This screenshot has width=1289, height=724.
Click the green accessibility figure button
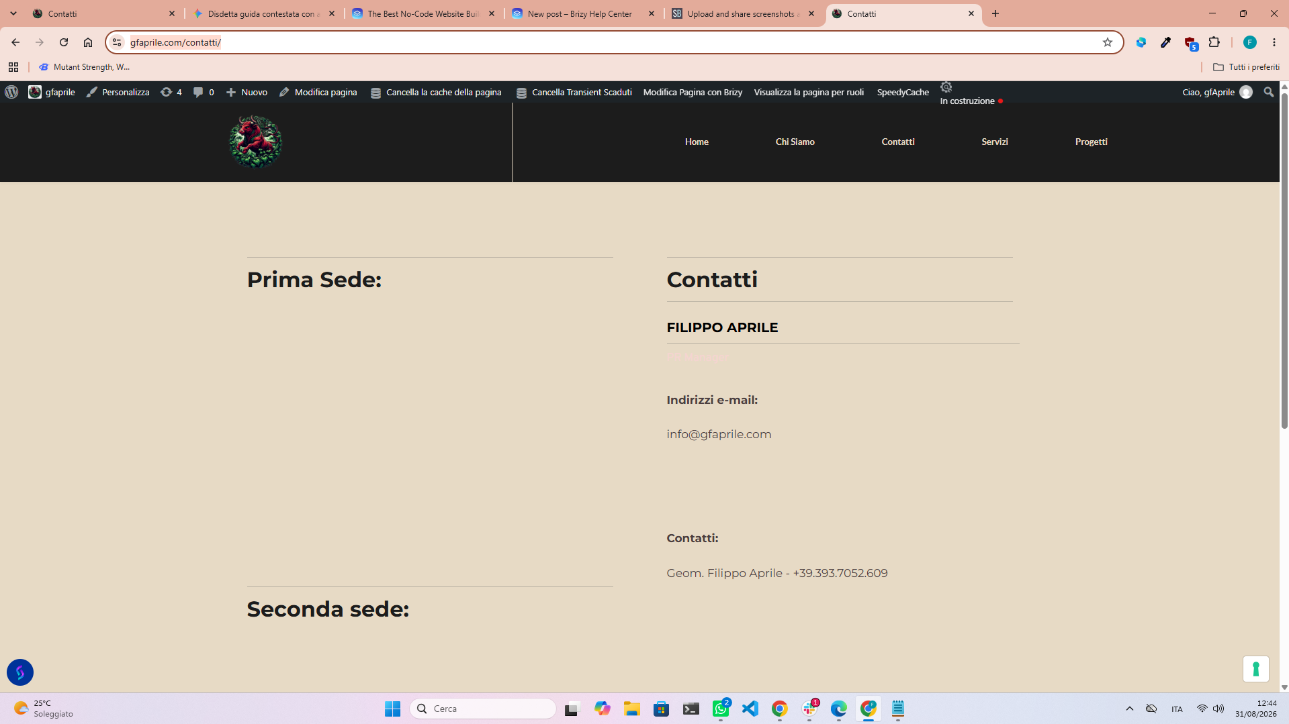(x=1255, y=669)
